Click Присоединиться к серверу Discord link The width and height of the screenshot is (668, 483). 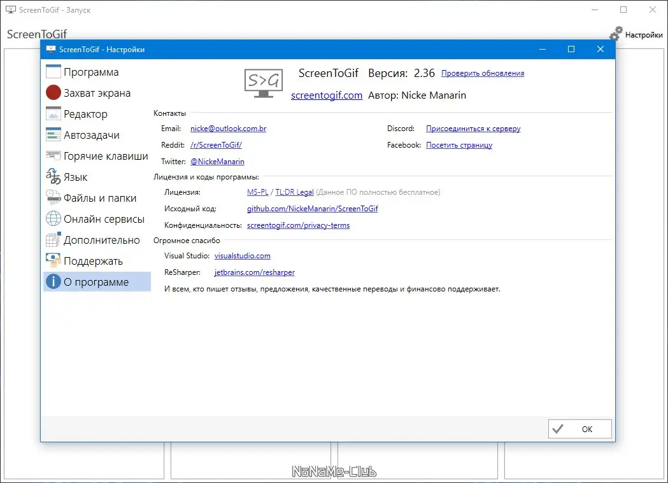[473, 129]
